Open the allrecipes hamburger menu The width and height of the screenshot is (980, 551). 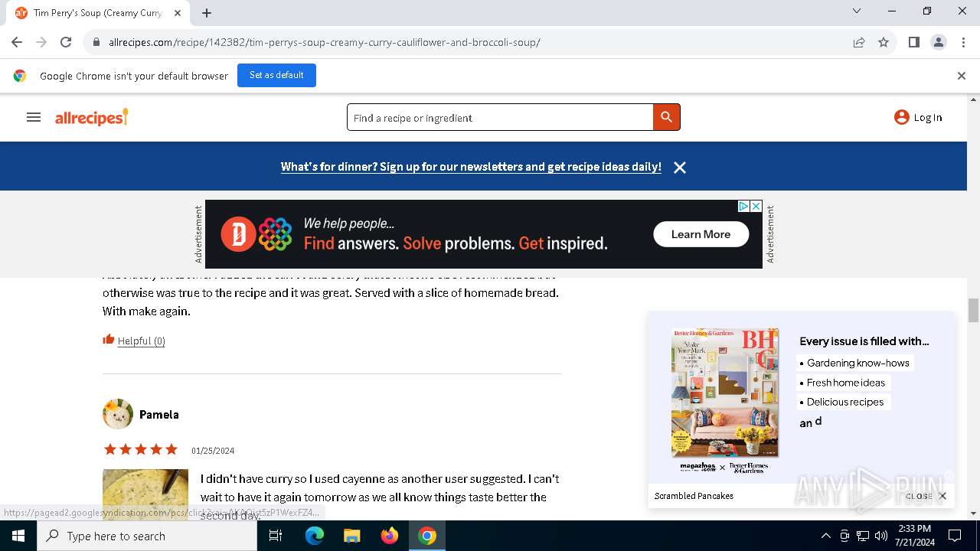(34, 117)
